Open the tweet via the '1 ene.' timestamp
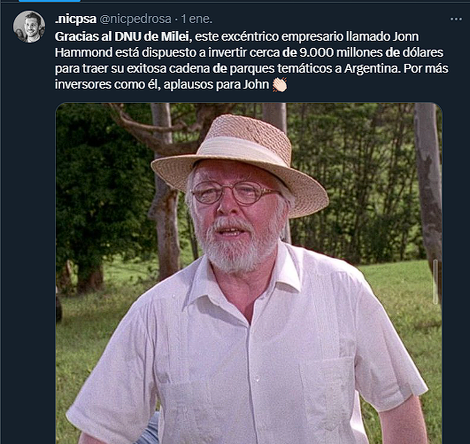This screenshot has width=470, height=444. coord(197,18)
